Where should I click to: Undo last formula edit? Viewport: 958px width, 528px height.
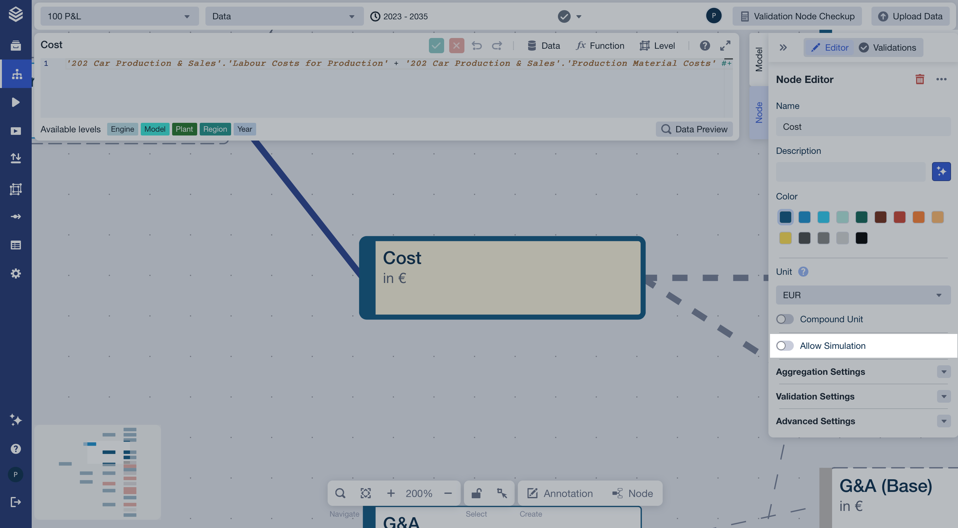point(476,46)
